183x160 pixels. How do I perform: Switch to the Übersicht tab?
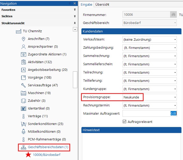click(102, 5)
